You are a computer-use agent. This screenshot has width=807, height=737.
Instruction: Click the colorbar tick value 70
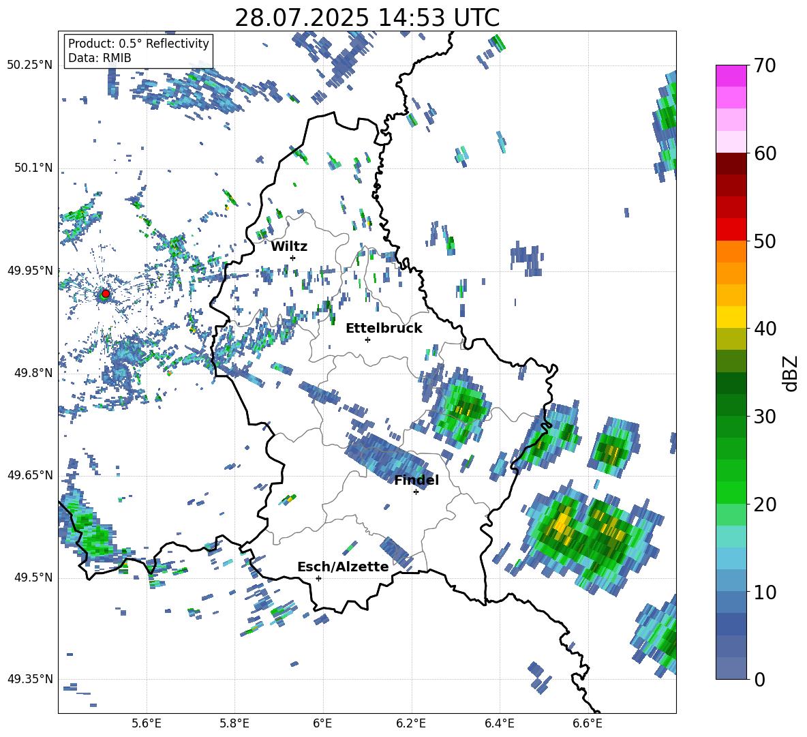tap(765, 65)
